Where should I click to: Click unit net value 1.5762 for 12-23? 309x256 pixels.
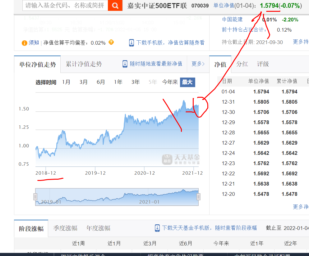tap(261, 163)
